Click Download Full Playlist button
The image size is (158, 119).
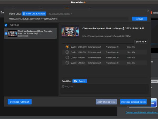(19, 102)
